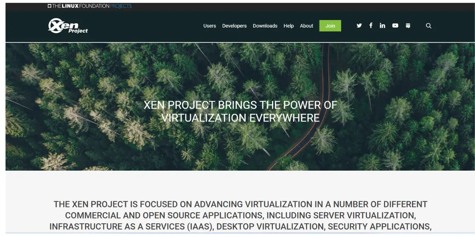
Task: Click the Slack chat icon in header
Action: (408, 26)
